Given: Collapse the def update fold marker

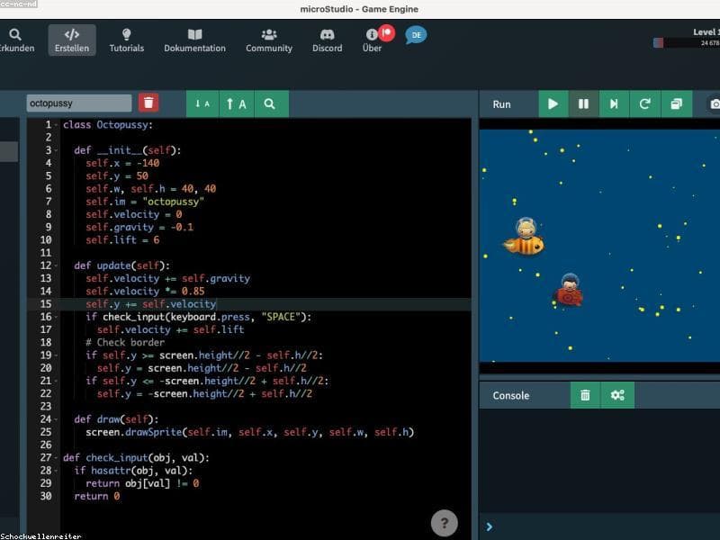Looking at the screenshot, I should [56, 265].
